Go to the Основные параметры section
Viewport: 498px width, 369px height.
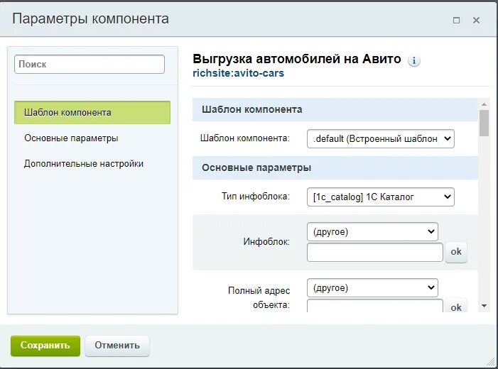click(x=71, y=138)
